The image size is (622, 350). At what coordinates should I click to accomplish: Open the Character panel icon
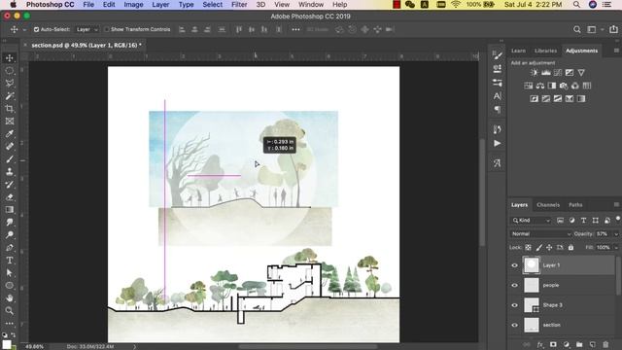pyautogui.click(x=497, y=96)
